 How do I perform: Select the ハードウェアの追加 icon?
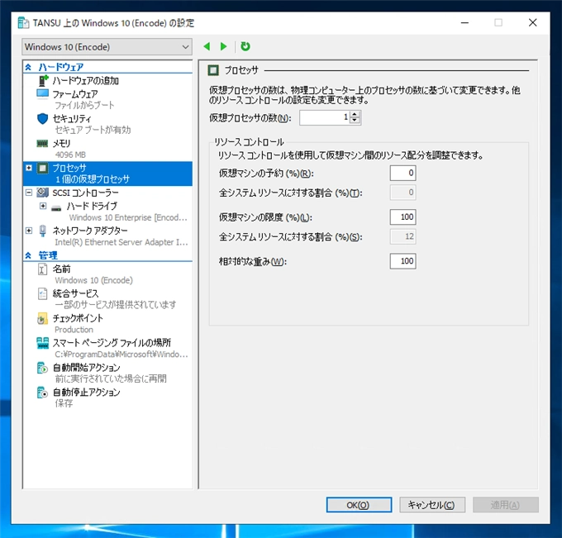tap(43, 80)
